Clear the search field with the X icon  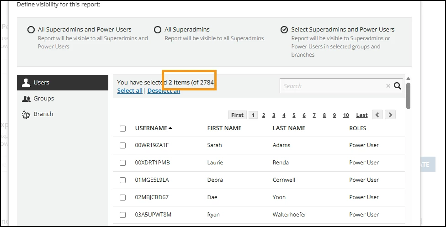[x=388, y=86]
